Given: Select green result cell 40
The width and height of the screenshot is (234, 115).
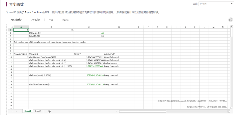Looking at the screenshot, I should (89, 33).
